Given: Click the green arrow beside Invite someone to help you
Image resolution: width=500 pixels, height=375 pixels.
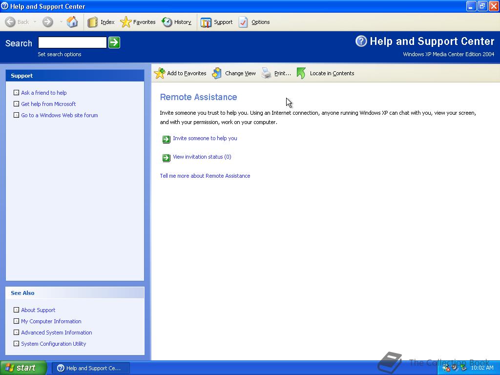Looking at the screenshot, I should point(166,139).
